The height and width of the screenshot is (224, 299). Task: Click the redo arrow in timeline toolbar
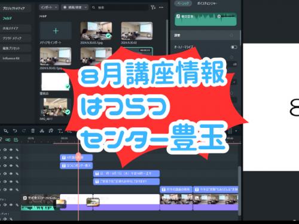(24, 131)
